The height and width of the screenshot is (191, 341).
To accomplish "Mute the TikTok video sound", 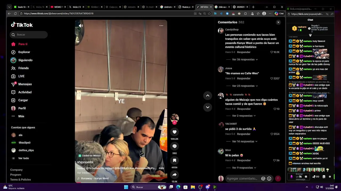I will point(81,26).
